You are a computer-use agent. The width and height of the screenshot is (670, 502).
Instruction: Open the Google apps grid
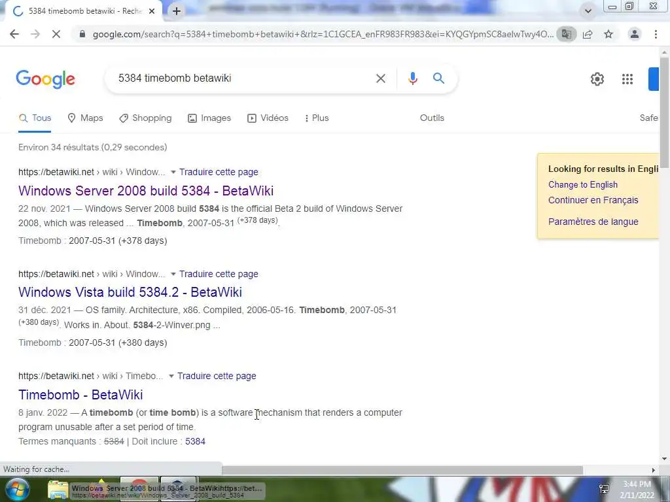click(x=627, y=79)
